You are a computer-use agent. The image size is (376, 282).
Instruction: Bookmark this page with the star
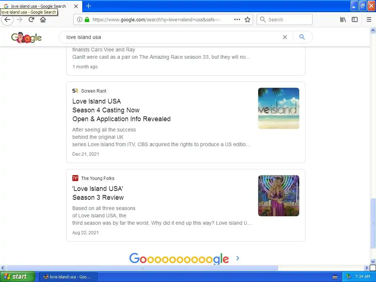247,20
